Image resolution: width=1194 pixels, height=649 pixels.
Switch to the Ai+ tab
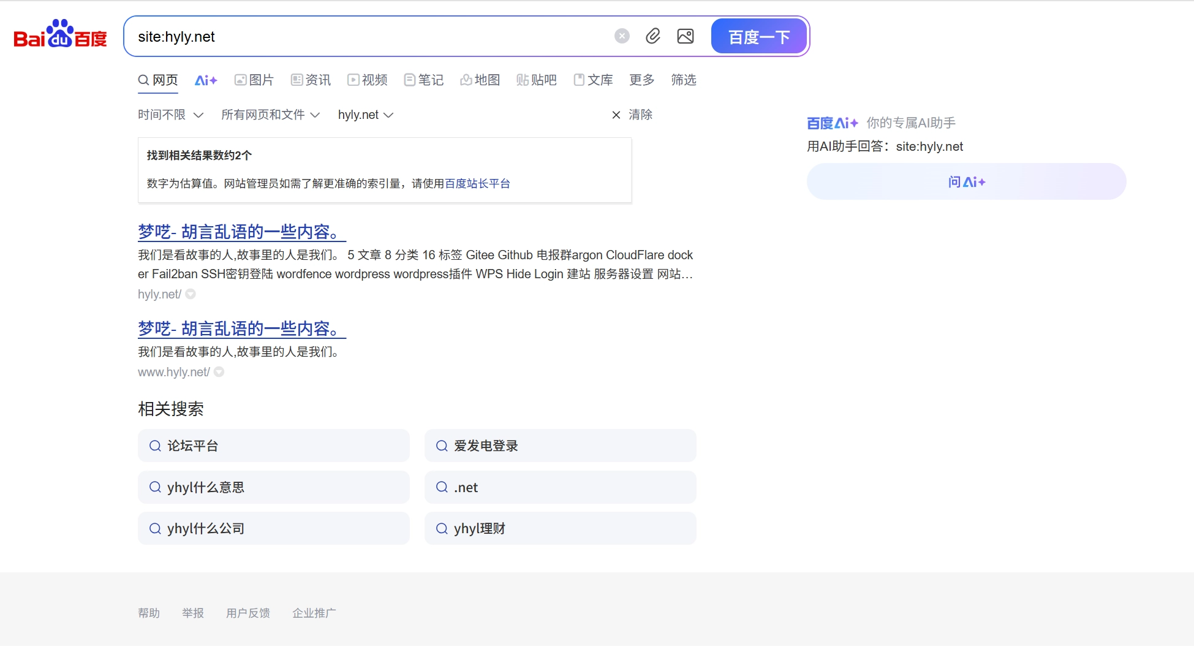pyautogui.click(x=206, y=80)
